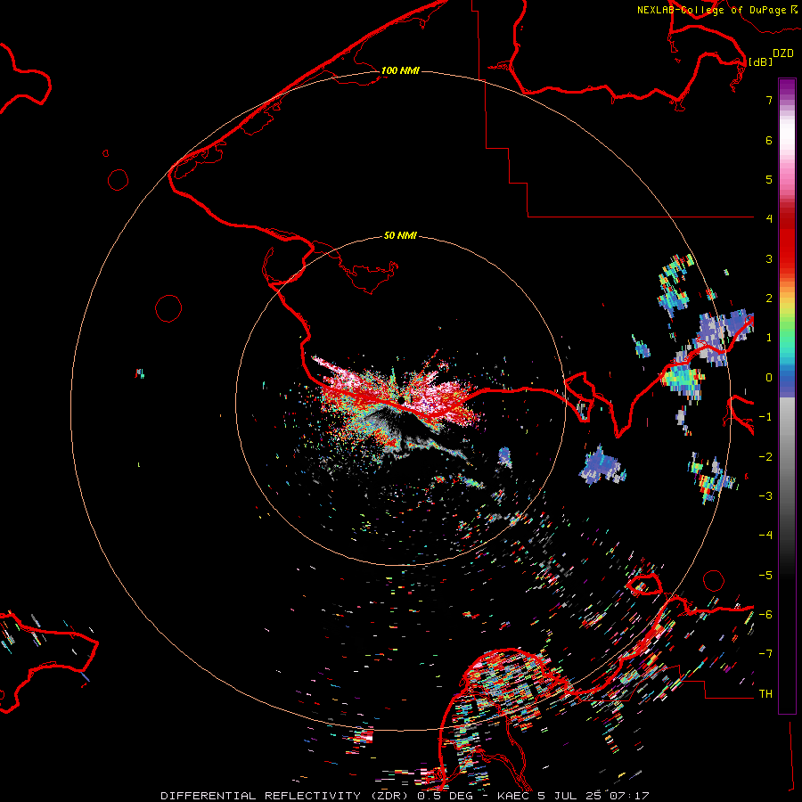Click the TH threshold label on the scale
This screenshot has height=802, width=802.
(765, 694)
